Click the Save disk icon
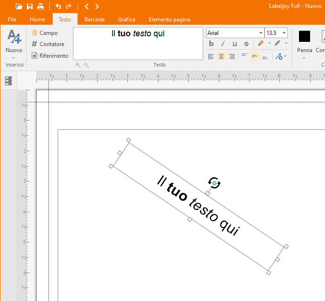 point(30,7)
